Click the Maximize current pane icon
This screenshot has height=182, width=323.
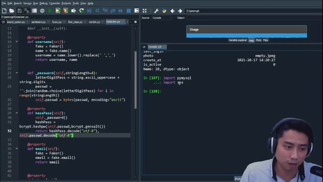click(137, 11)
